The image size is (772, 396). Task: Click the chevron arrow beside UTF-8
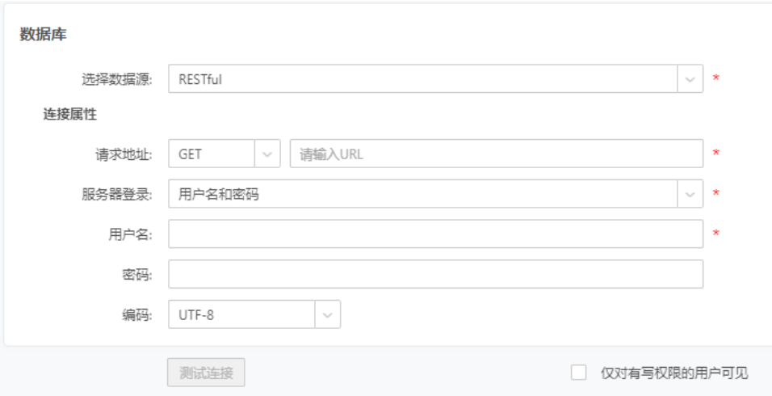(x=327, y=315)
